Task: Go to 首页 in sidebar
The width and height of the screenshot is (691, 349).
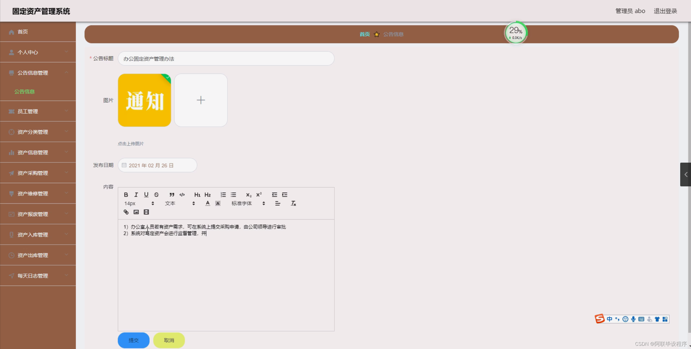Action: pos(23,32)
